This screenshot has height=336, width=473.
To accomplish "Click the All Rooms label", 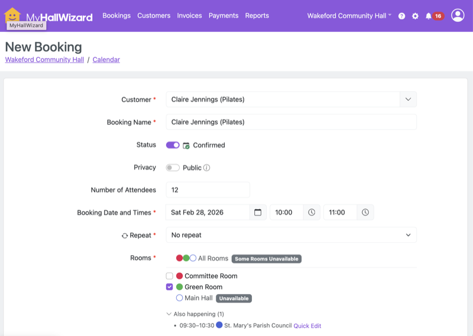I will coord(213,258).
